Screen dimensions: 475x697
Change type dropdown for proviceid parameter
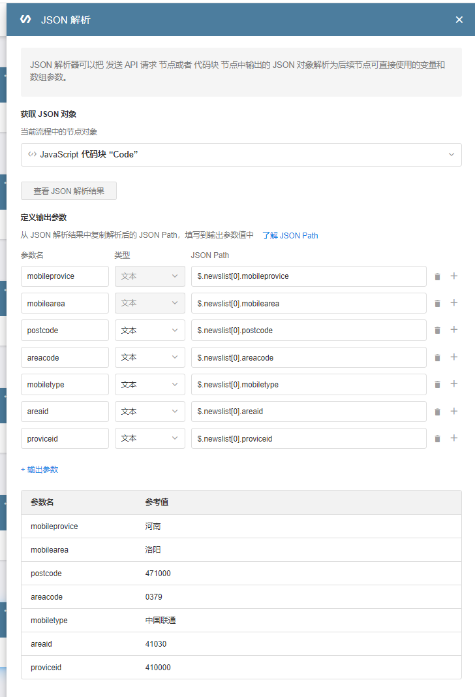click(x=149, y=438)
